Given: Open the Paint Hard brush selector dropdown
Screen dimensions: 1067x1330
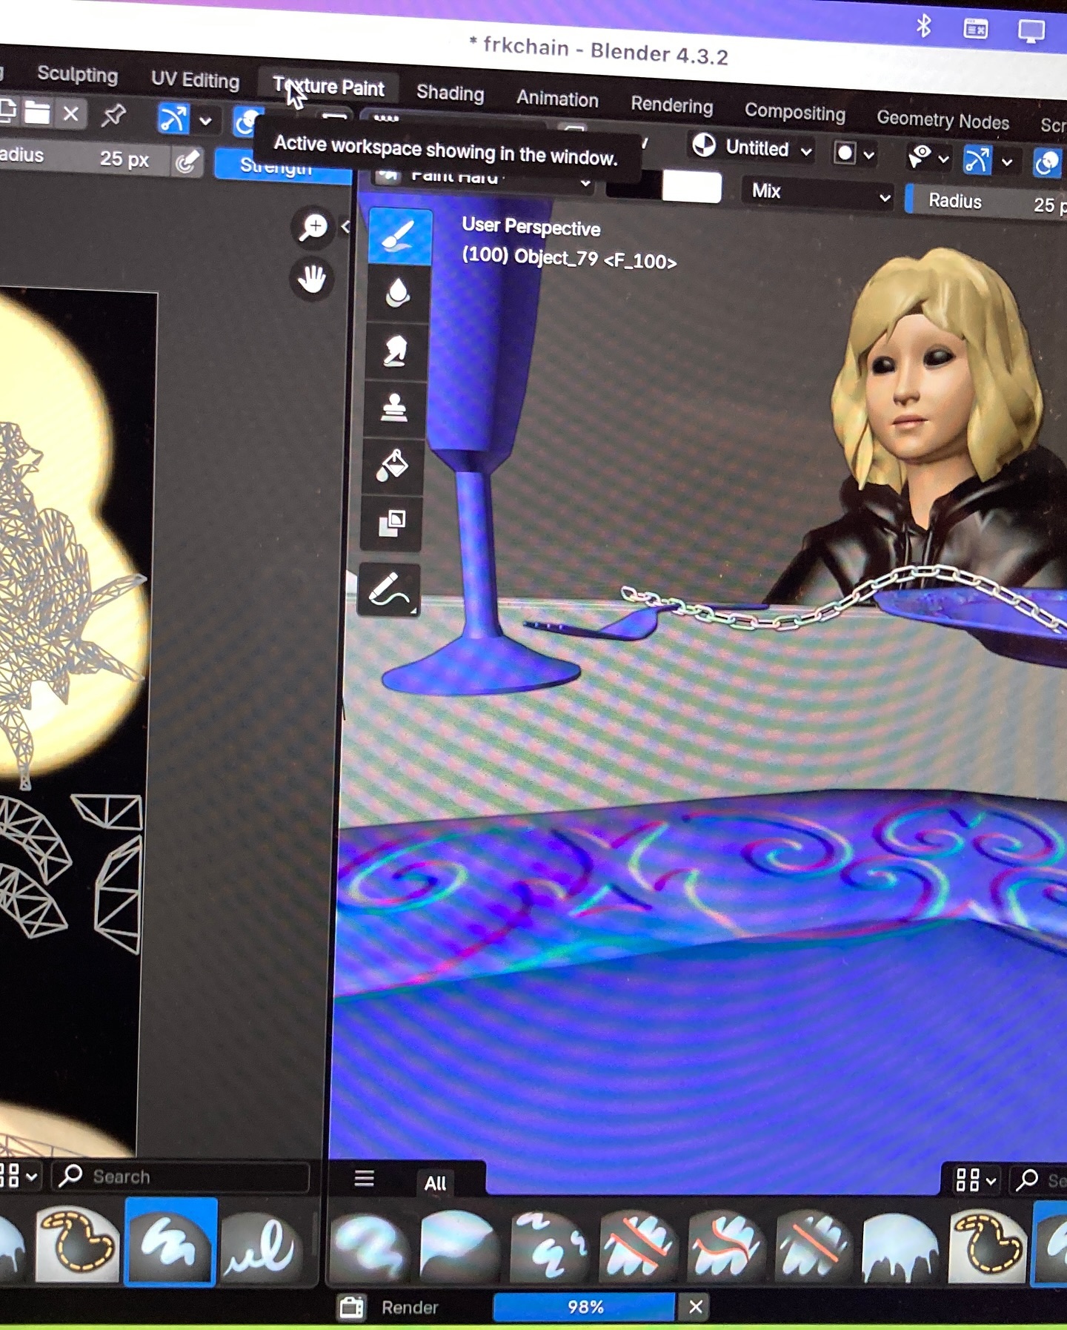Looking at the screenshot, I should pyautogui.click(x=485, y=179).
